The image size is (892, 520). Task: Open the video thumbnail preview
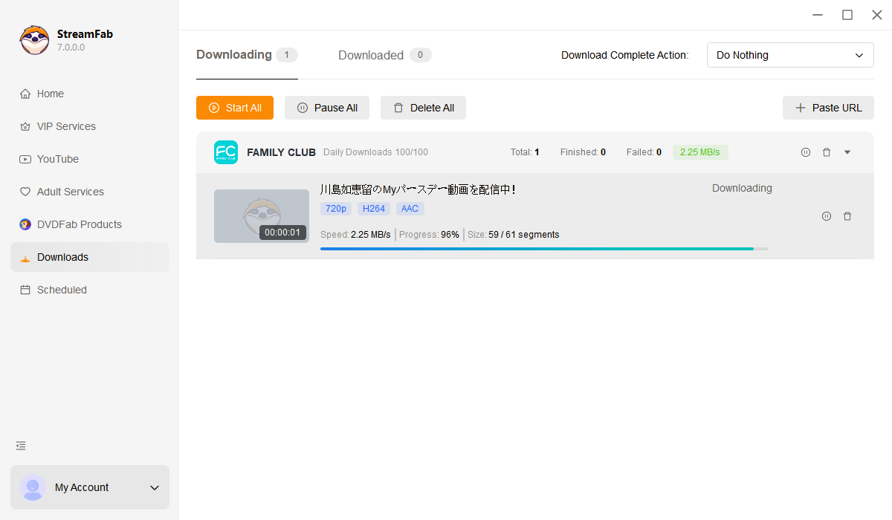point(261,216)
